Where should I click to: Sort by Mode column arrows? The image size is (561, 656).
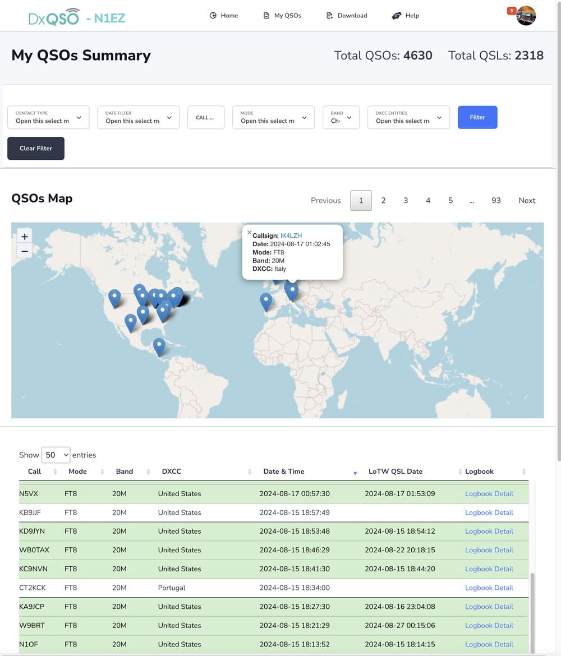coord(102,472)
